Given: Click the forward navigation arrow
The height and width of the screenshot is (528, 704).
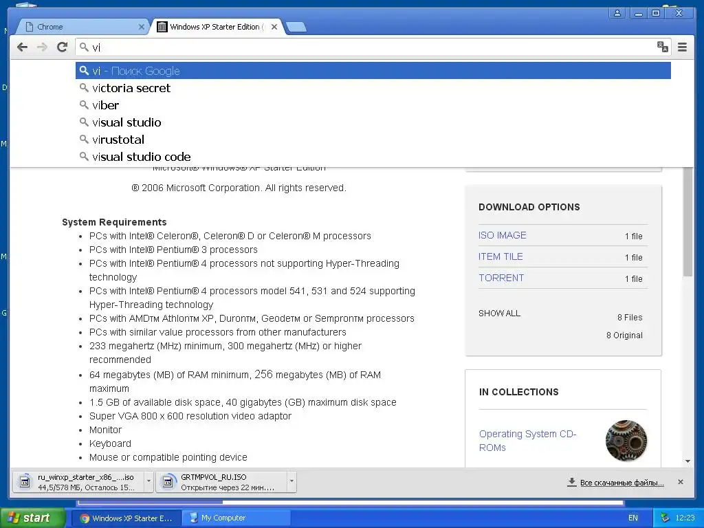Looking at the screenshot, I should tap(42, 47).
